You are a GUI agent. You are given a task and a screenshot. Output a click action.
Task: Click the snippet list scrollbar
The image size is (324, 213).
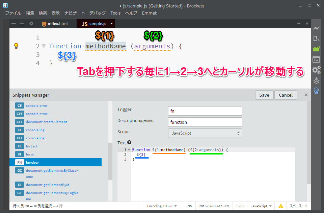110,161
